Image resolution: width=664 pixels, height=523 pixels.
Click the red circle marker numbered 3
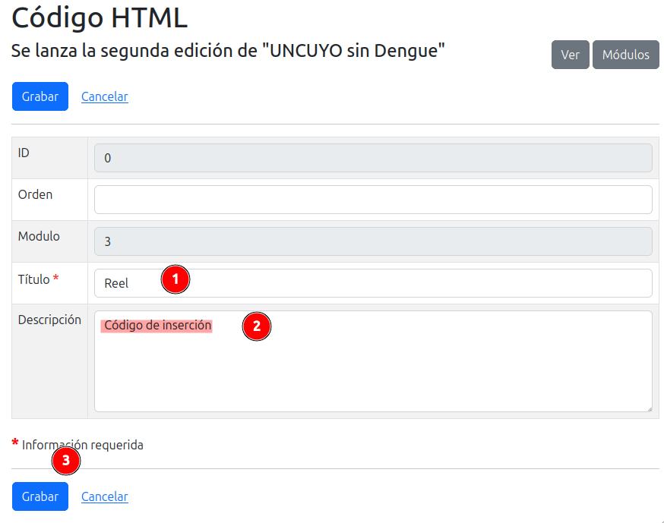[x=66, y=460]
